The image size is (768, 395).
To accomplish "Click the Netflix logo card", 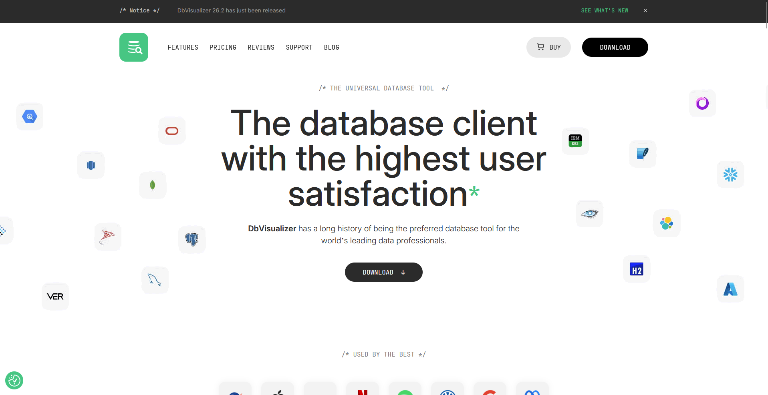I will pyautogui.click(x=363, y=389).
